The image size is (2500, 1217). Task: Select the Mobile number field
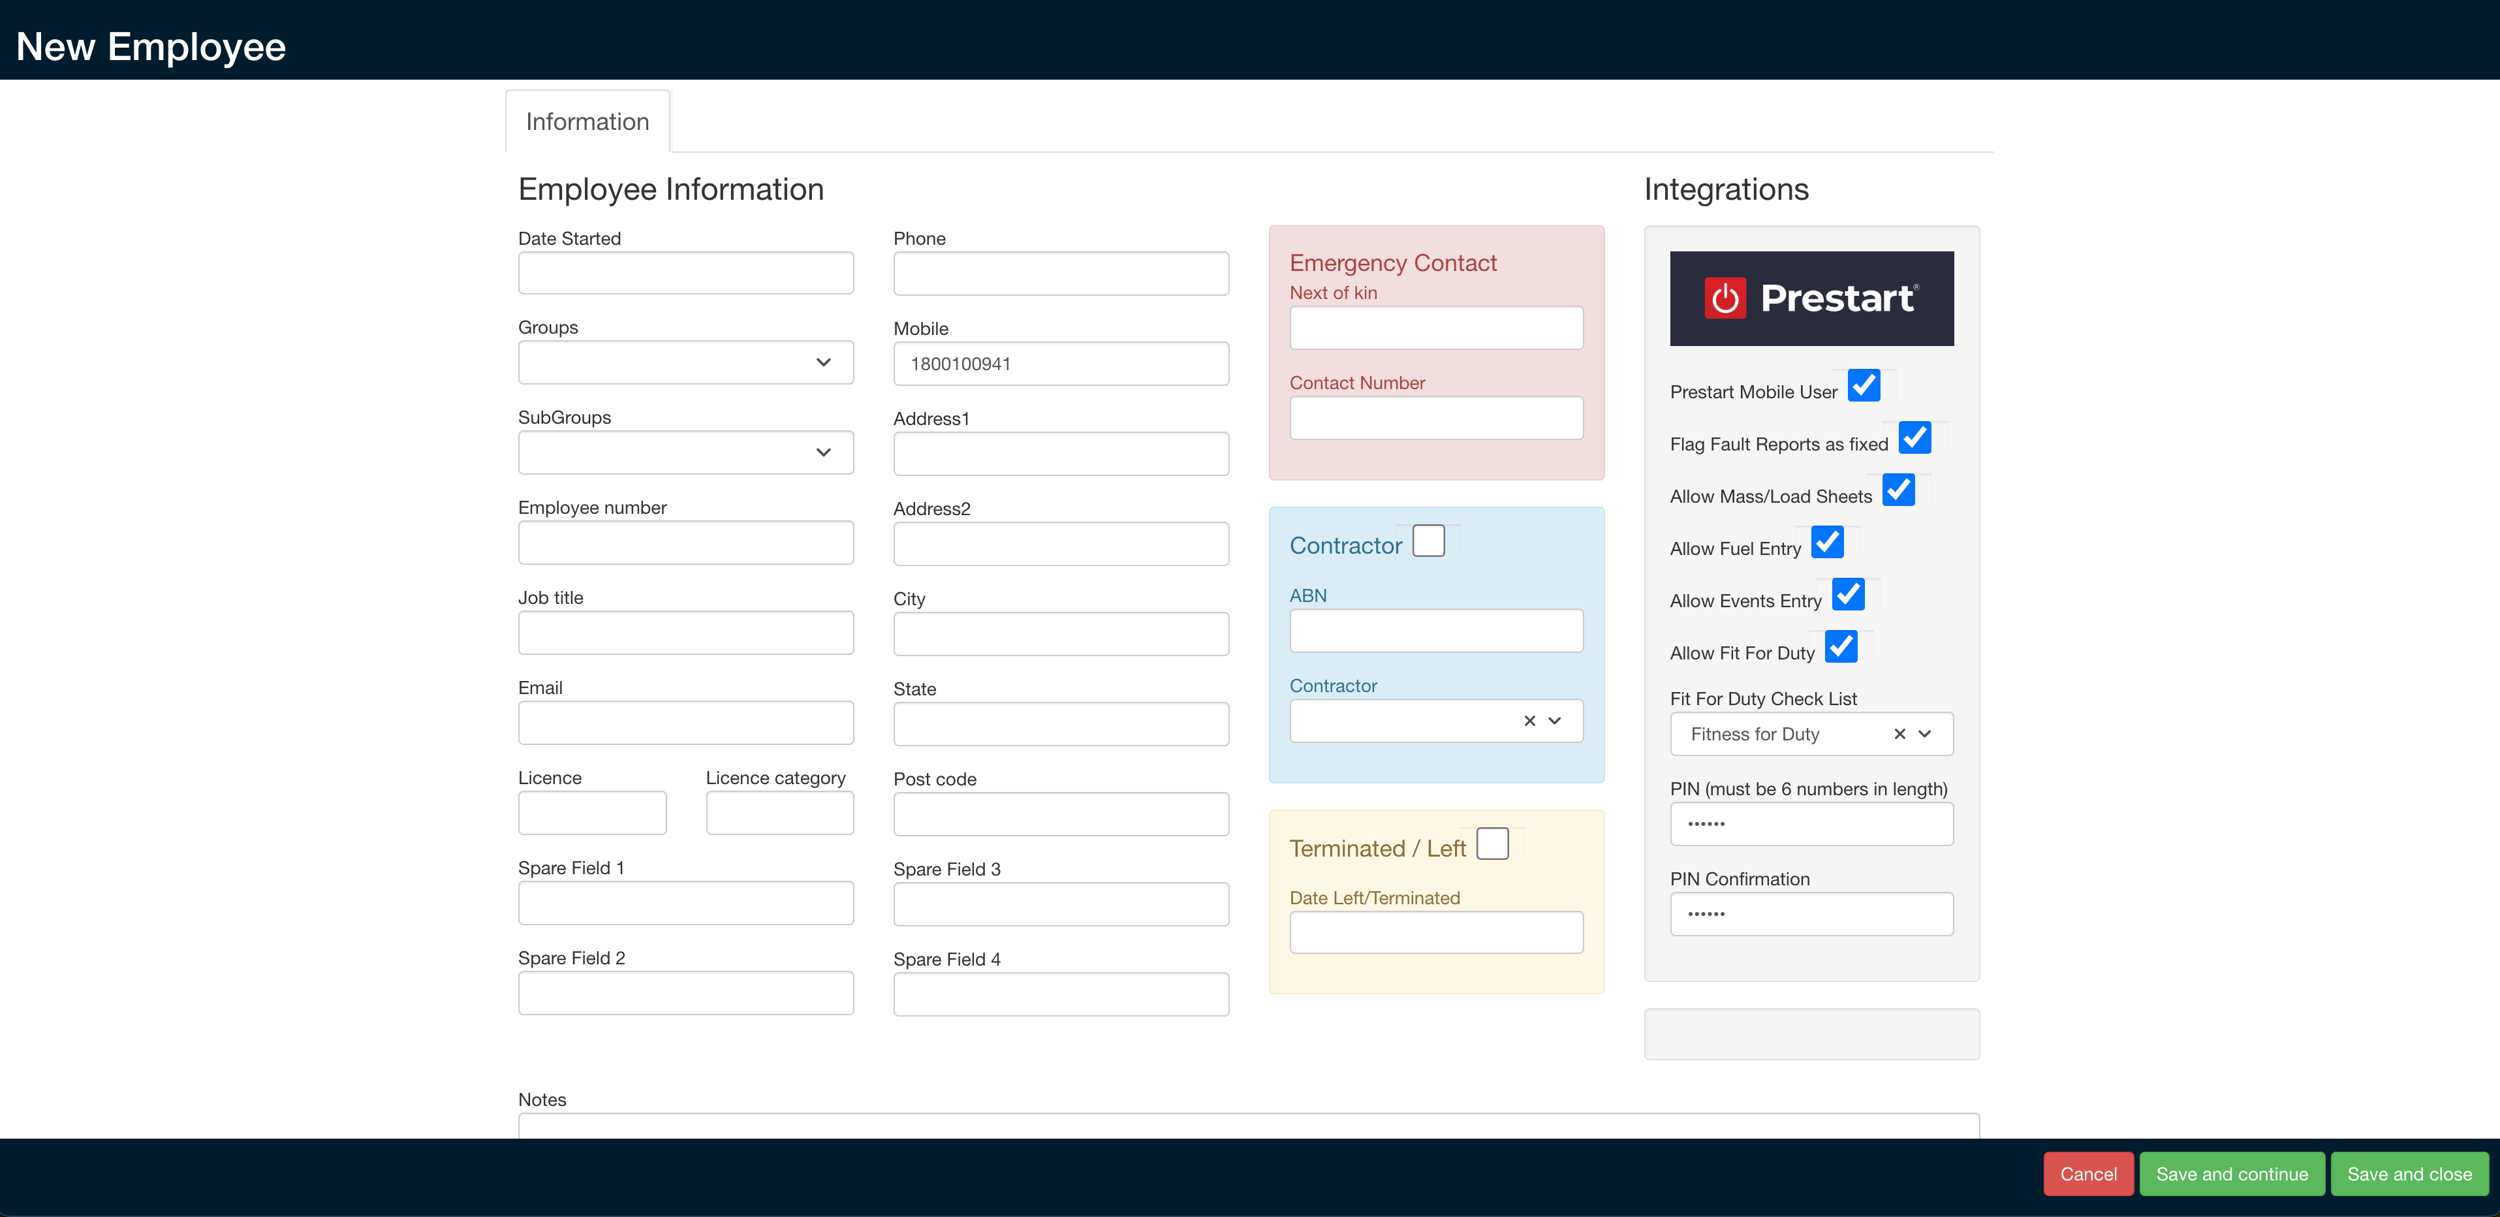tap(1060, 363)
